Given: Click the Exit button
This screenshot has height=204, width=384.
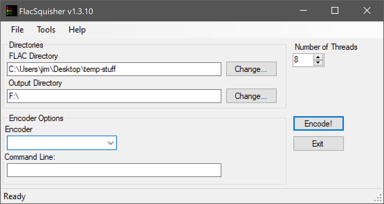Looking at the screenshot, I should tap(318, 143).
